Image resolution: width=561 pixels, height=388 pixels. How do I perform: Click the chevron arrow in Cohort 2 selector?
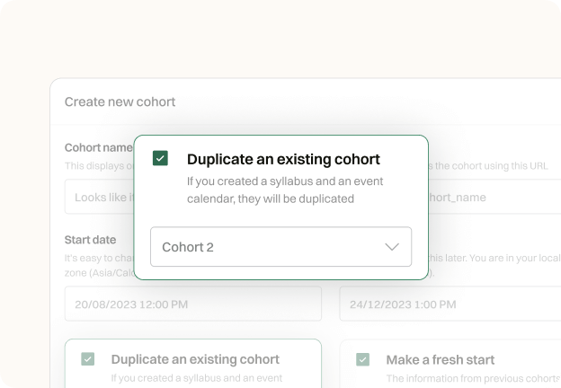click(392, 247)
